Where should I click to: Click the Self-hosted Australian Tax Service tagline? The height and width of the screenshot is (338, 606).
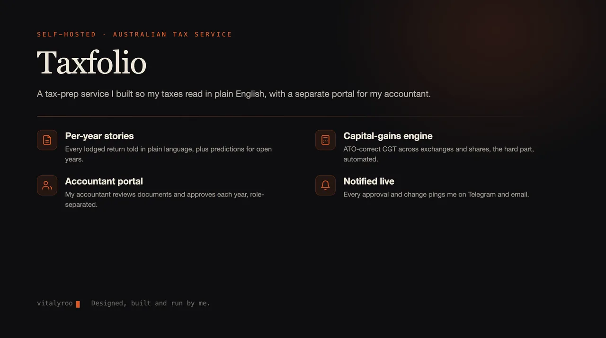(x=134, y=34)
